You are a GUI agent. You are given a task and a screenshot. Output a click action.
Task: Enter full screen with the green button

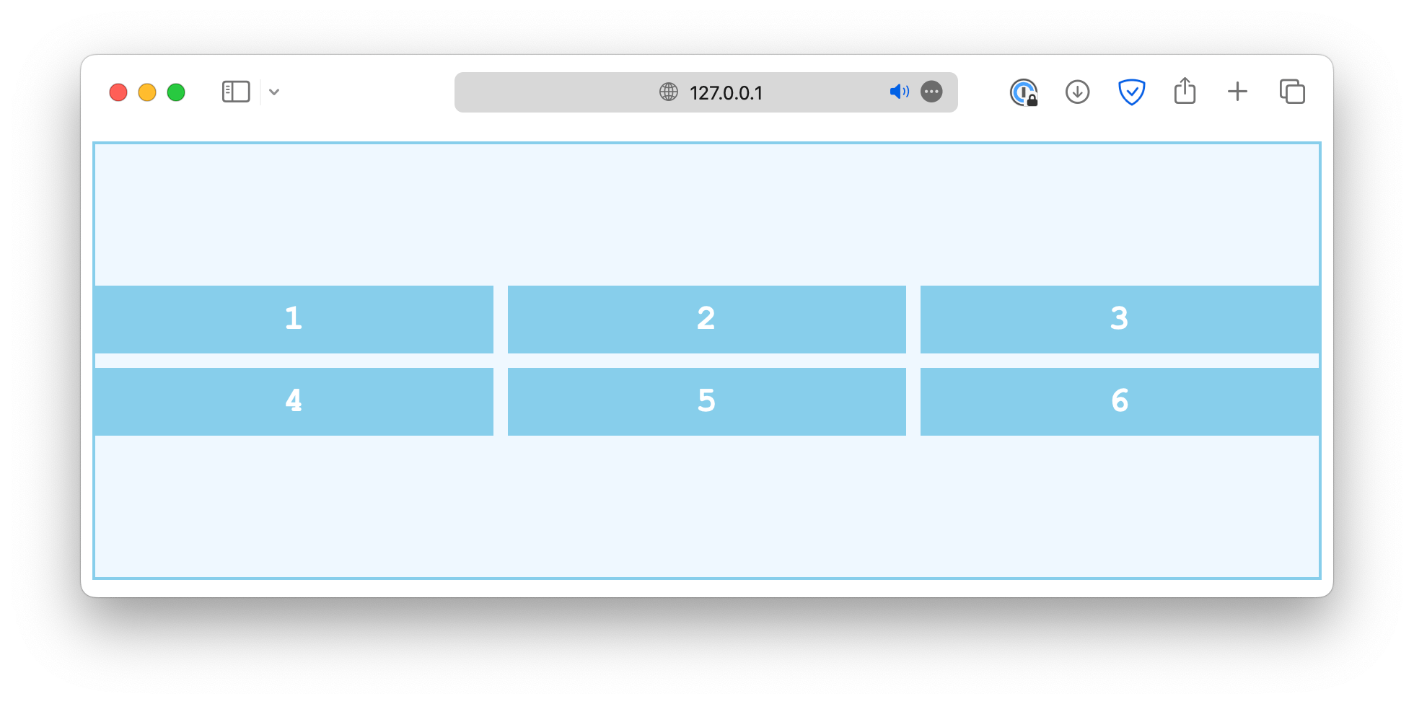coord(175,92)
